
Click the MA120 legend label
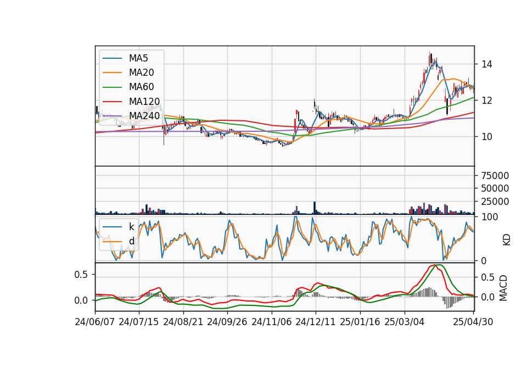click(144, 102)
